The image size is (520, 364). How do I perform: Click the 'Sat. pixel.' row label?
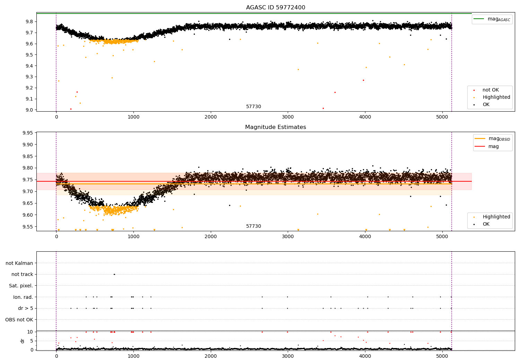[x=21, y=286]
